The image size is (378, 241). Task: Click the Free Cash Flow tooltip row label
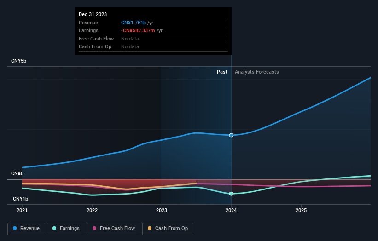[x=96, y=39]
